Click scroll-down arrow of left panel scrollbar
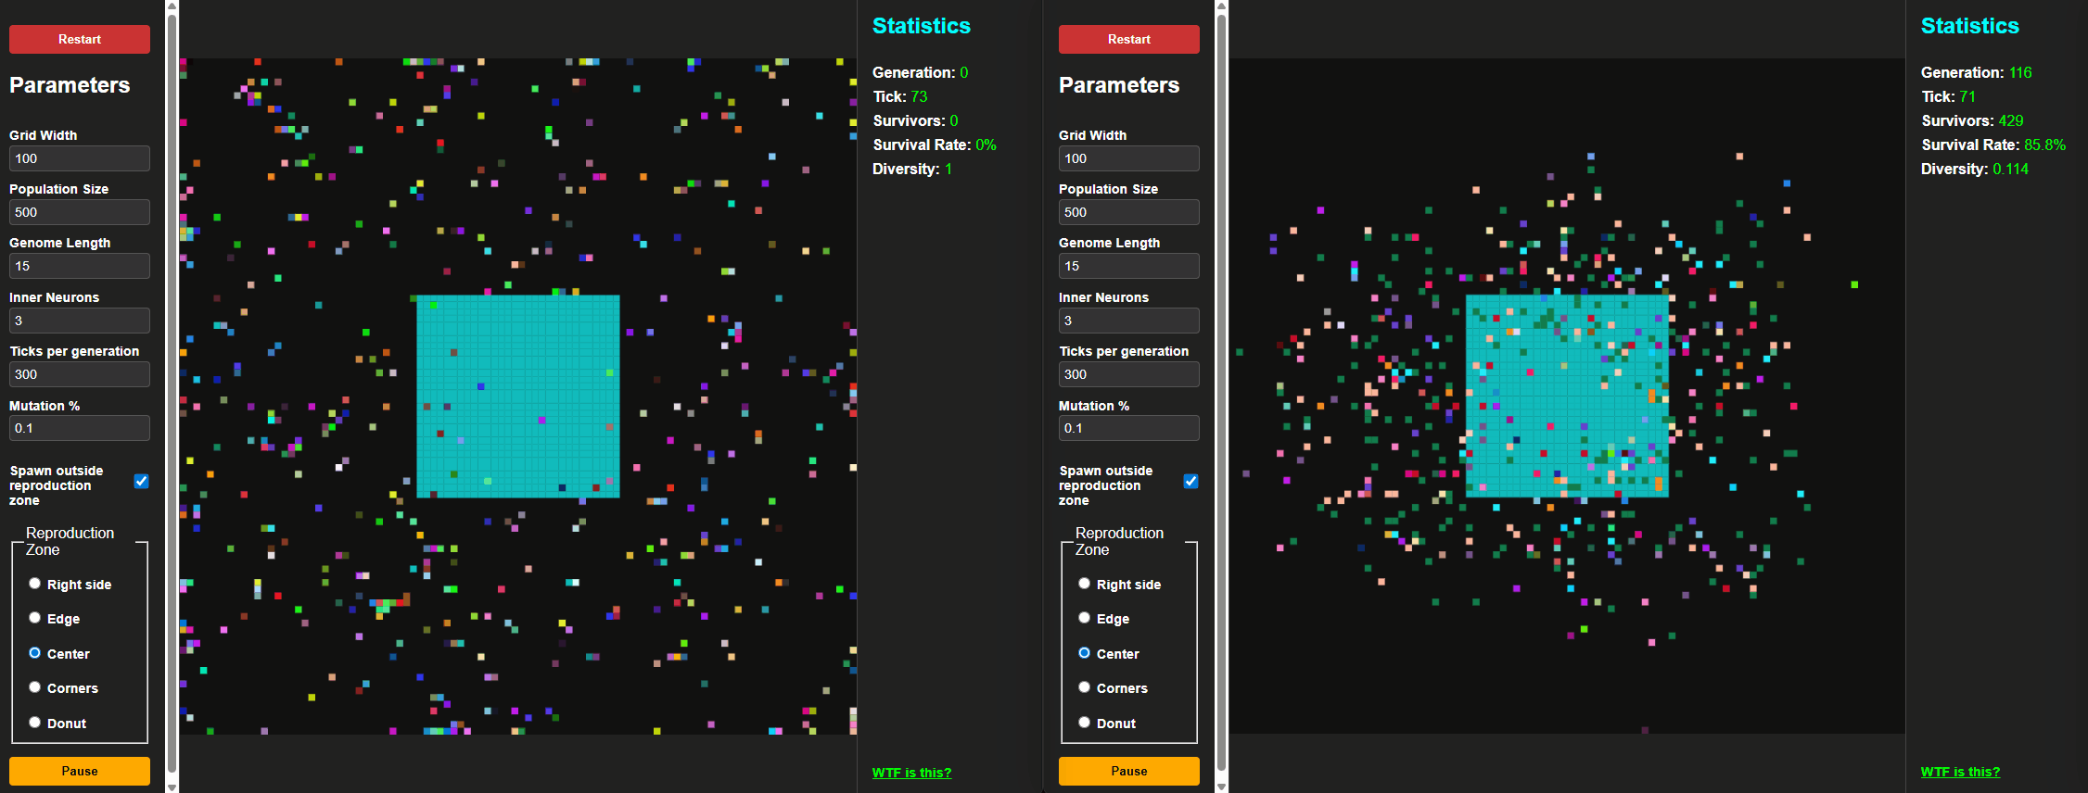The image size is (2088, 793). click(x=172, y=787)
